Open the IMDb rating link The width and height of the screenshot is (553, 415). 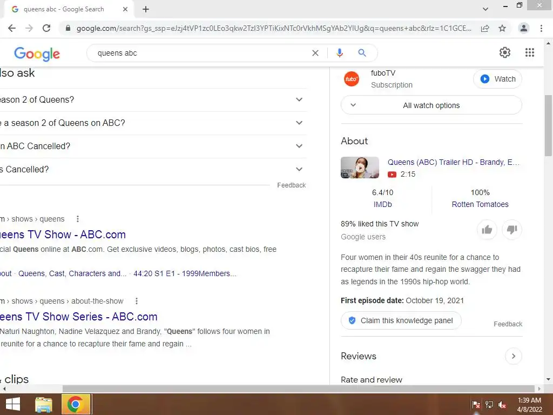click(x=383, y=204)
